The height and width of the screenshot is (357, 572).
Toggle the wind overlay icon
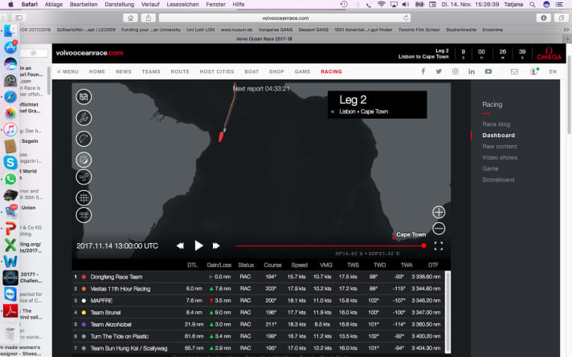[84, 177]
